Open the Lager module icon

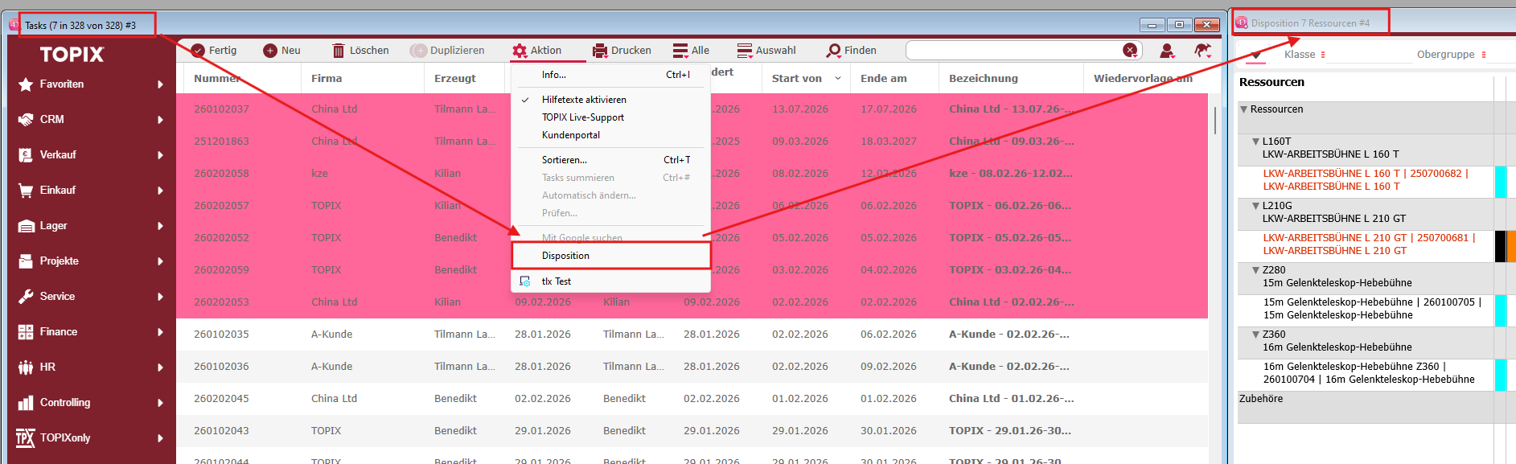click(26, 226)
